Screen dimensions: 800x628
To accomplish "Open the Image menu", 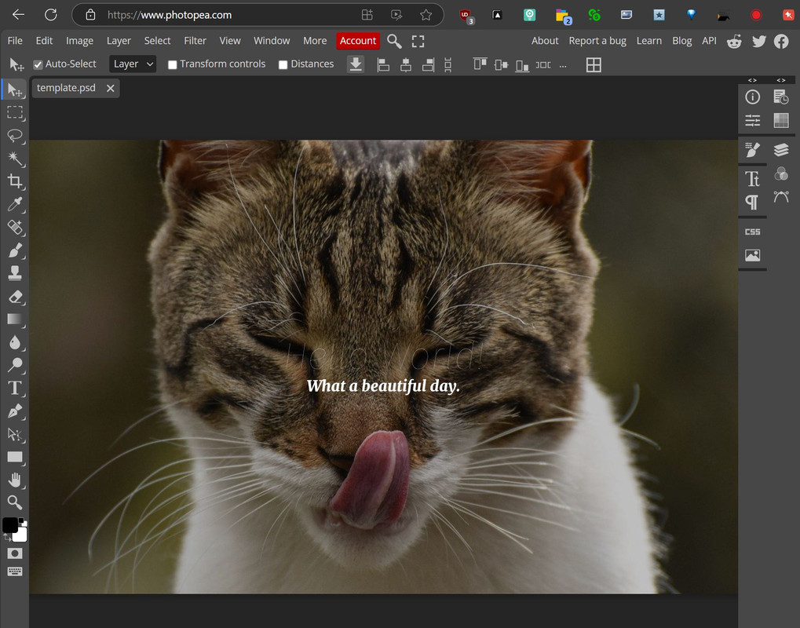I will [x=79, y=41].
